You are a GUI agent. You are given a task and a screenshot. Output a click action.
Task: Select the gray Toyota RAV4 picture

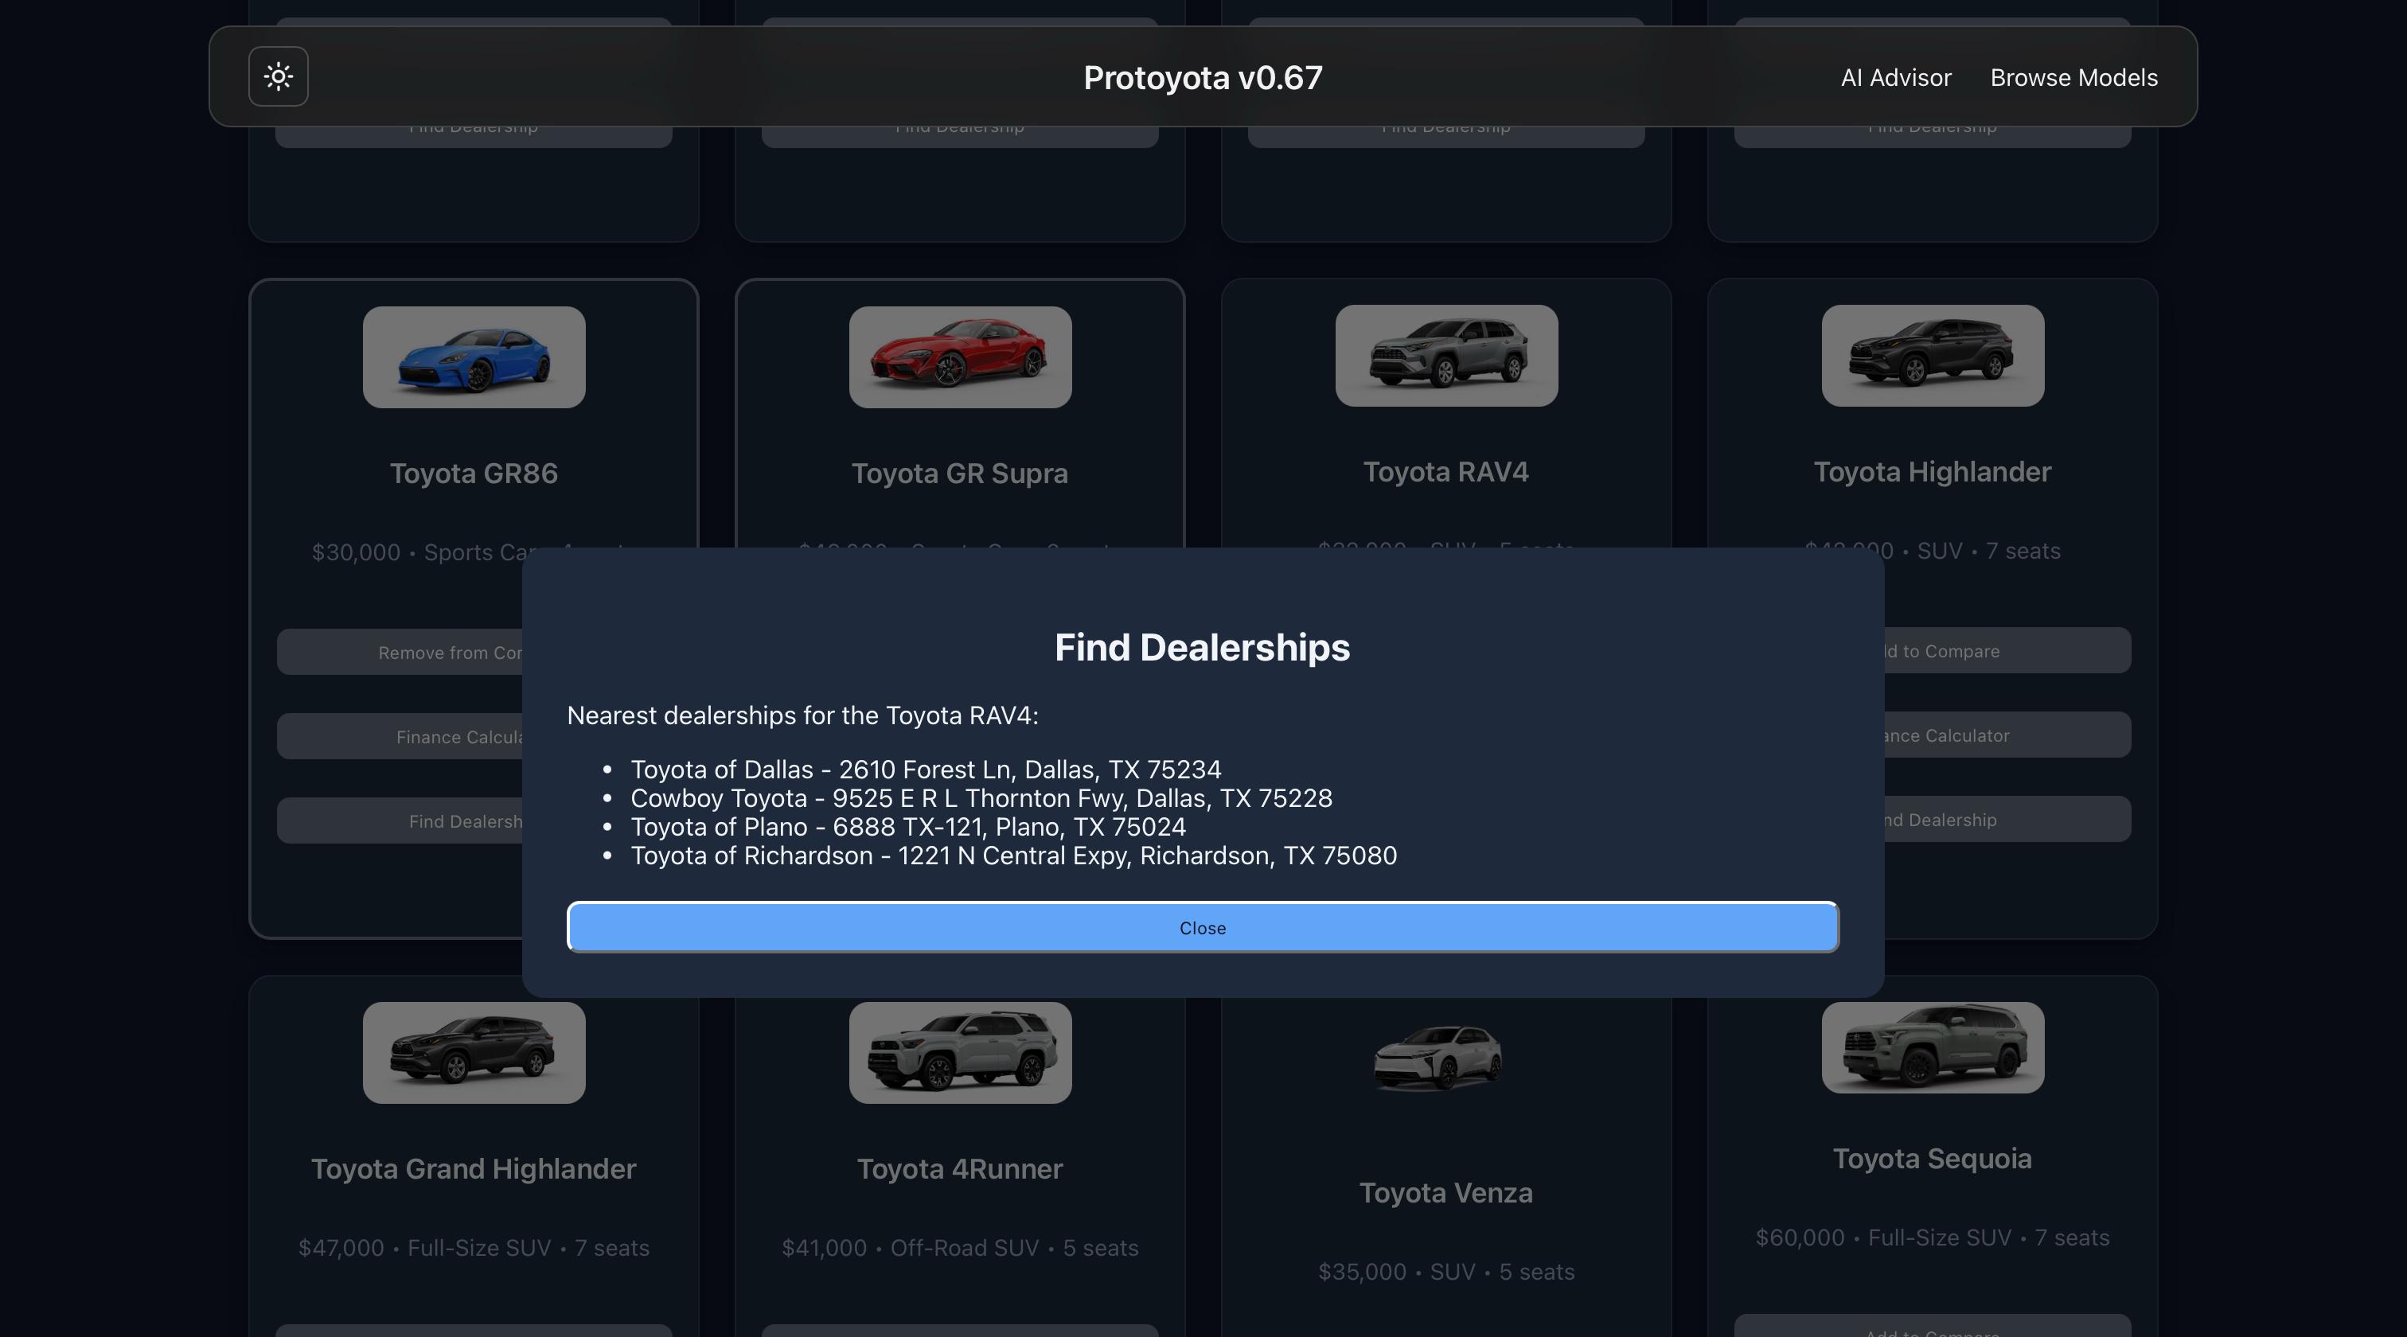click(1445, 356)
